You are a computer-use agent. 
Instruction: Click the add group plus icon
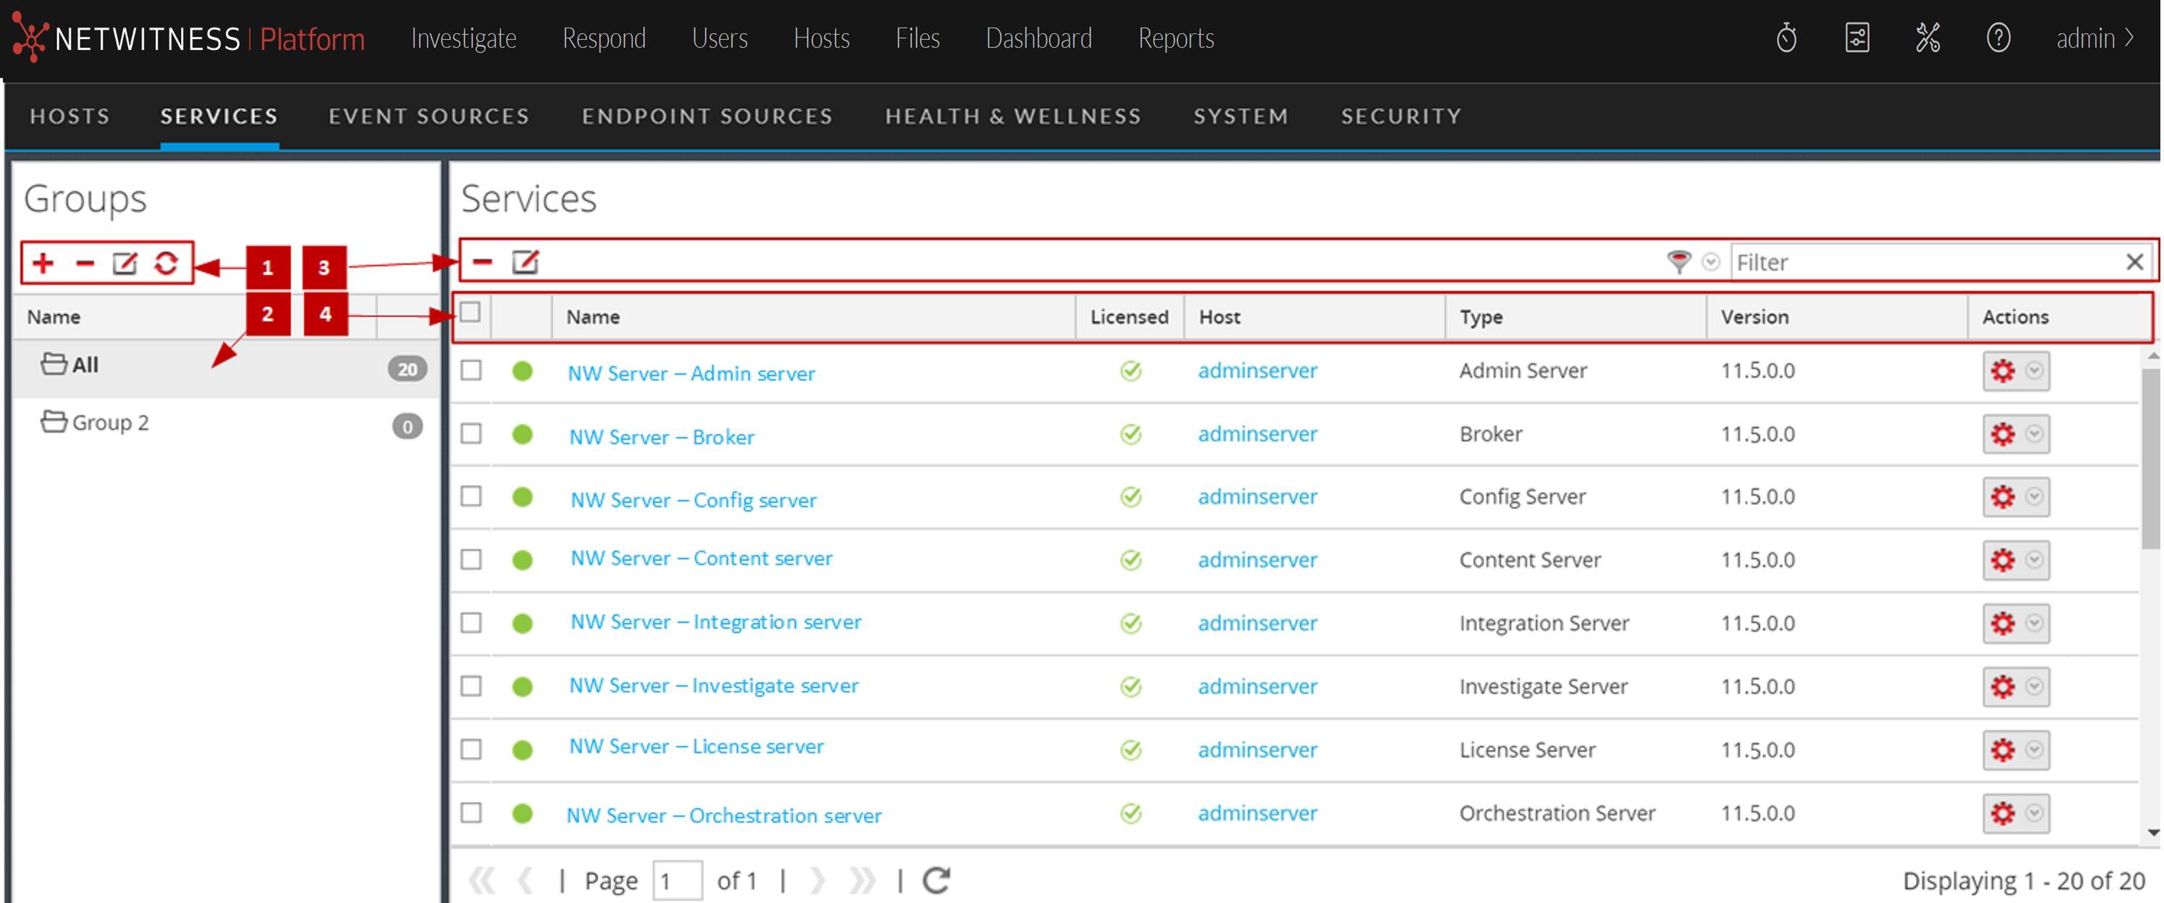click(x=43, y=264)
